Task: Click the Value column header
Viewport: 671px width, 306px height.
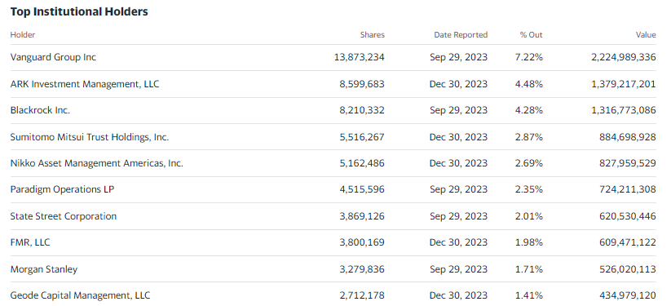Action: point(646,35)
